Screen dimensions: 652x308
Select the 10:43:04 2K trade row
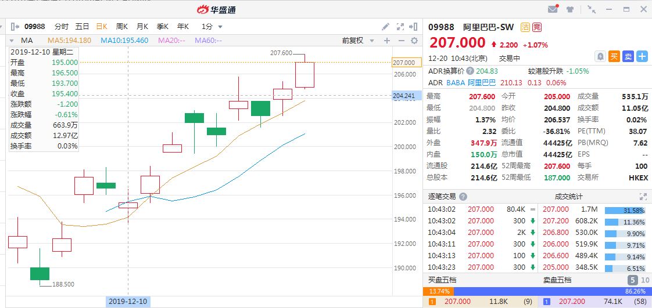click(x=481, y=233)
